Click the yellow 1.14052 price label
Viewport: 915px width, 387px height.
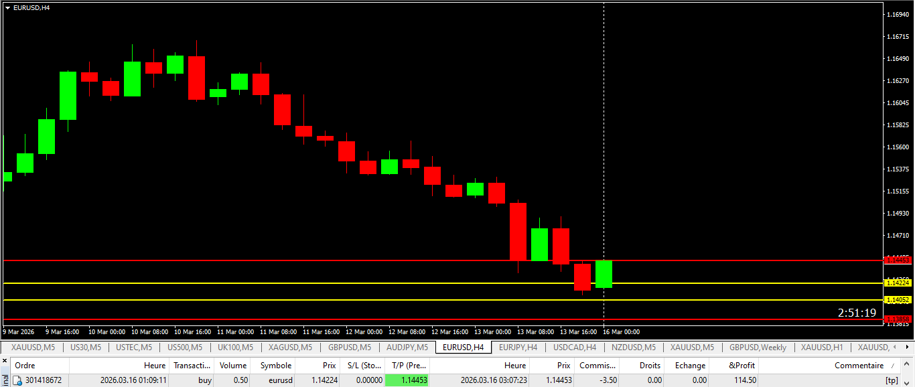pos(897,300)
